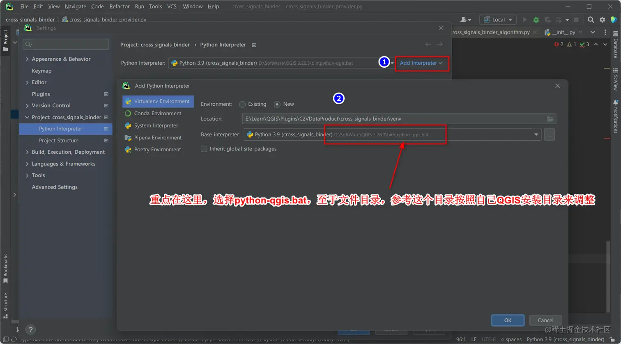Screen dimensions: 621x344
Task: Click the Settings search field
Action: click(66, 44)
